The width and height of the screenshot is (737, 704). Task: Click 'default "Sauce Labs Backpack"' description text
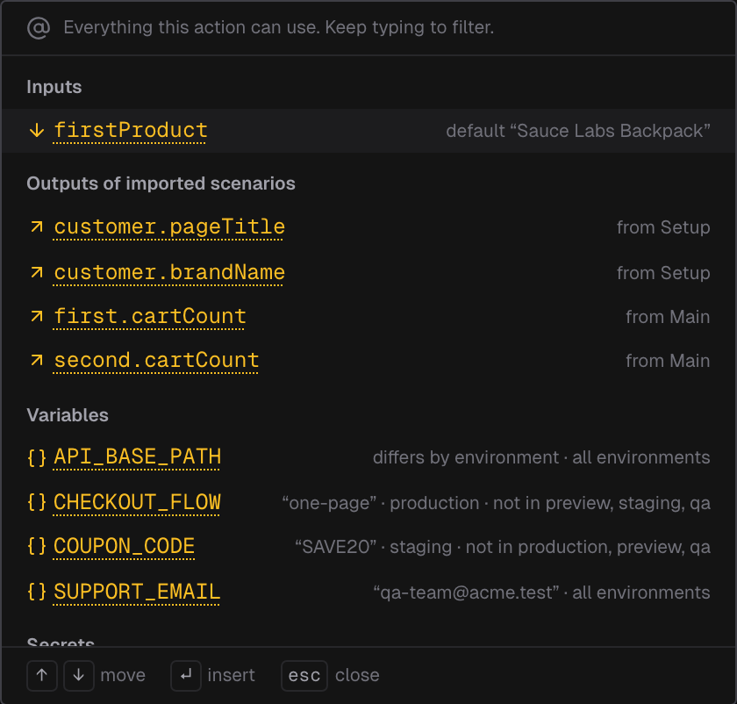[x=578, y=131]
